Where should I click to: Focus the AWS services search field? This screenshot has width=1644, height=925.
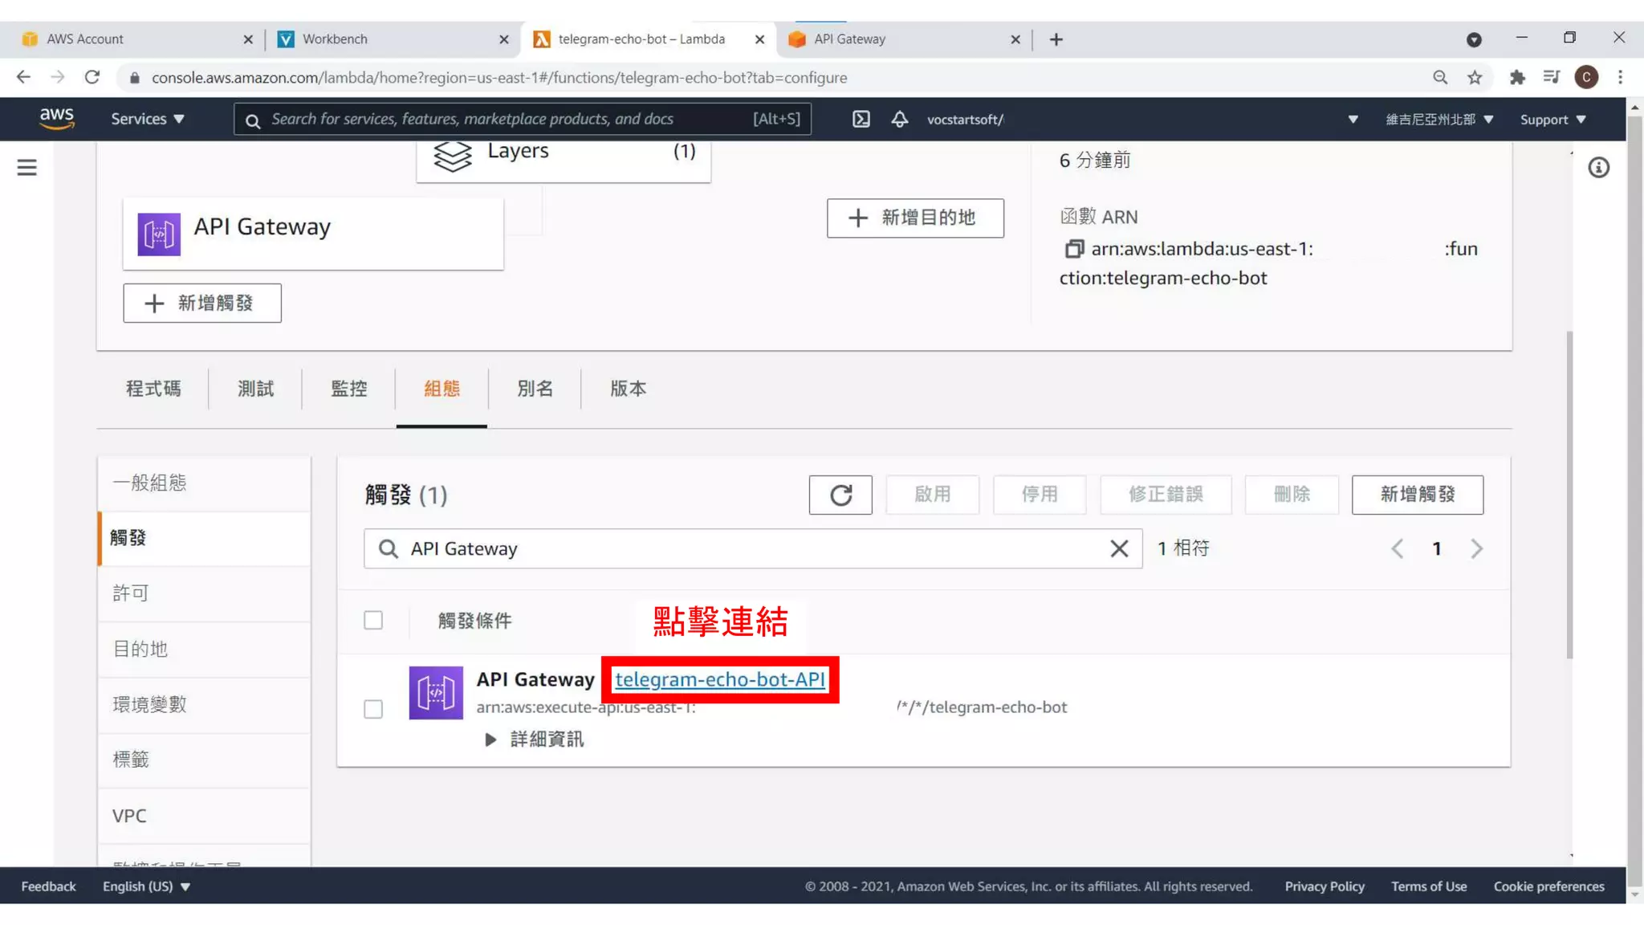tap(523, 119)
